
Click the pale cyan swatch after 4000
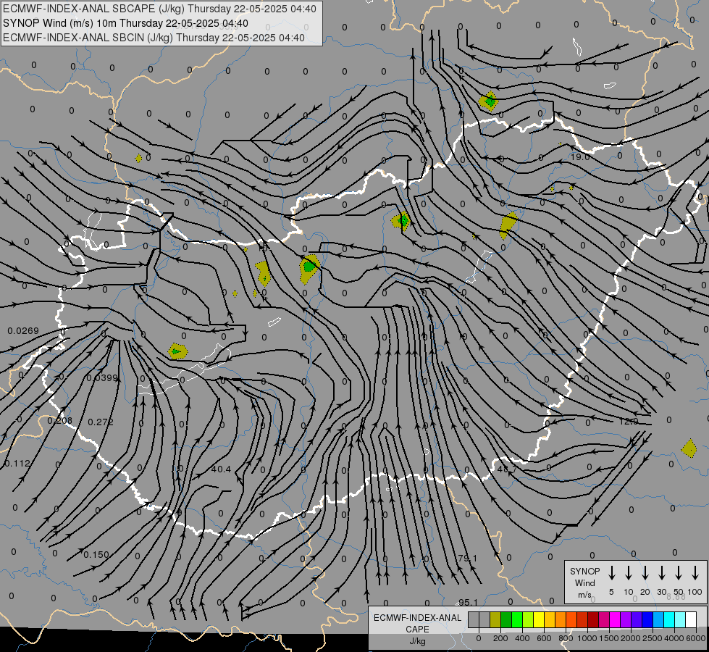(x=679, y=619)
